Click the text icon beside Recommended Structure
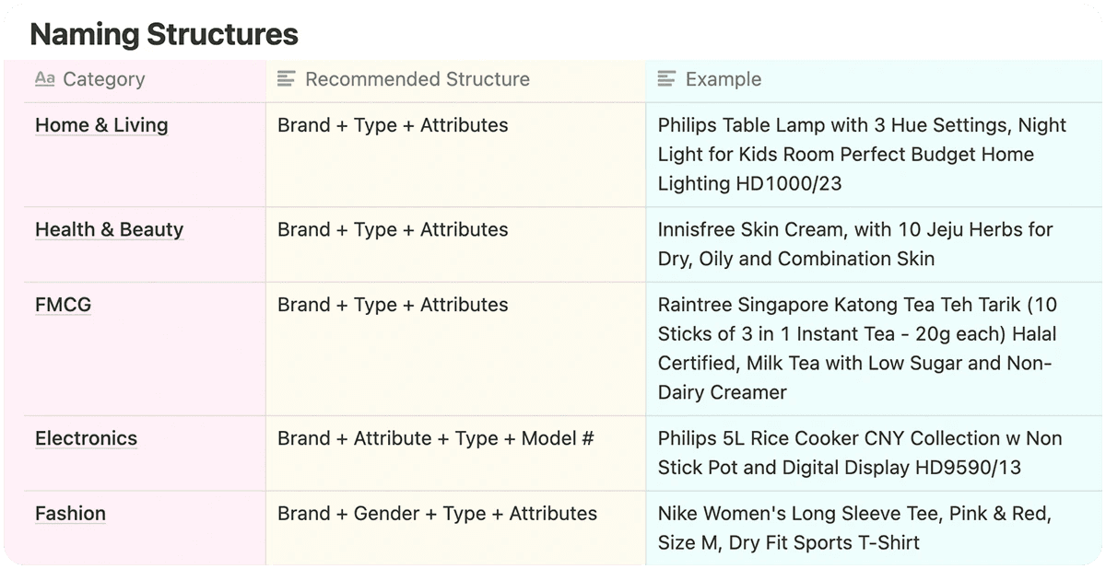The image size is (1106, 569). 287,79
